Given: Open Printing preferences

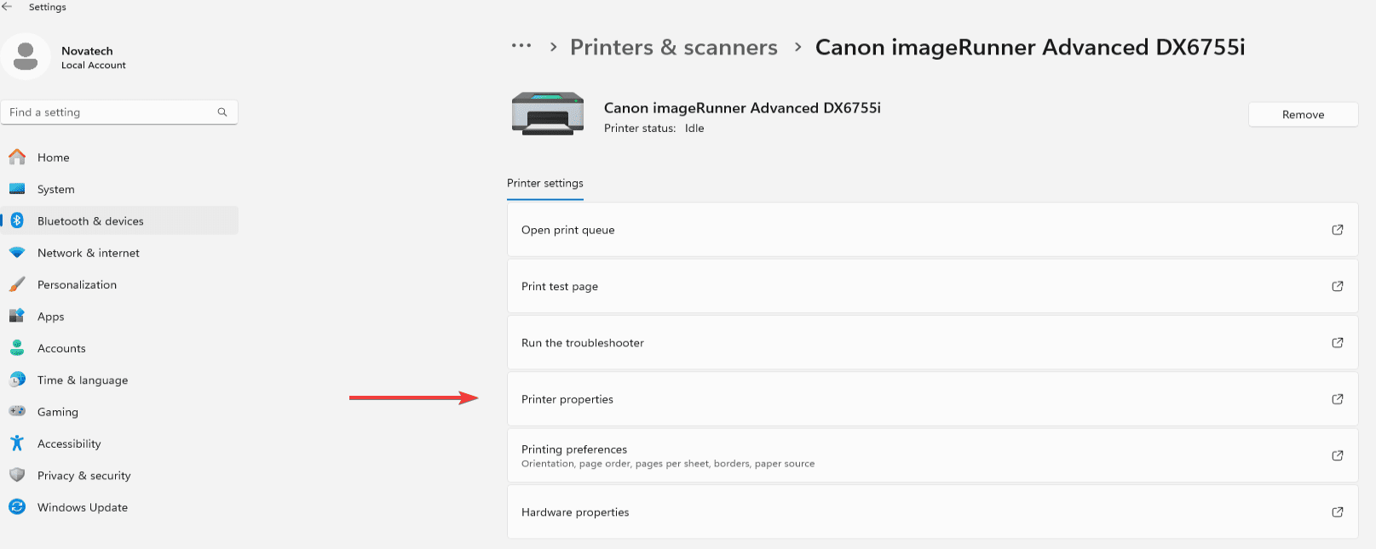Looking at the screenshot, I should (932, 455).
